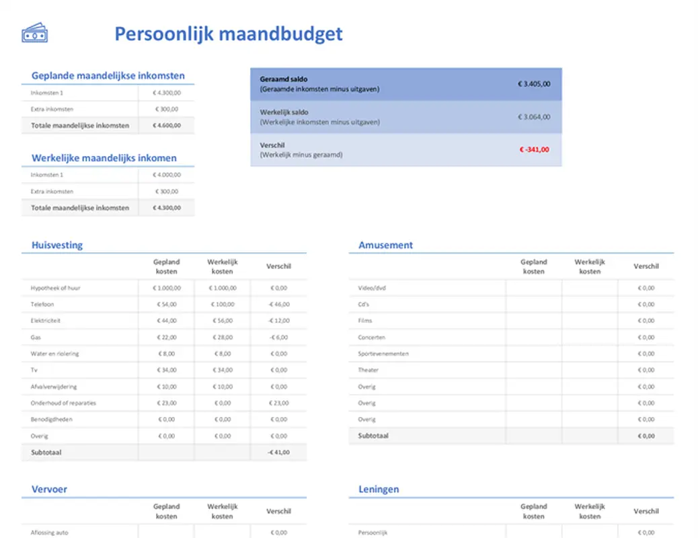Select Gas actual cost € 28,00
This screenshot has width=698, height=538.
(223, 338)
